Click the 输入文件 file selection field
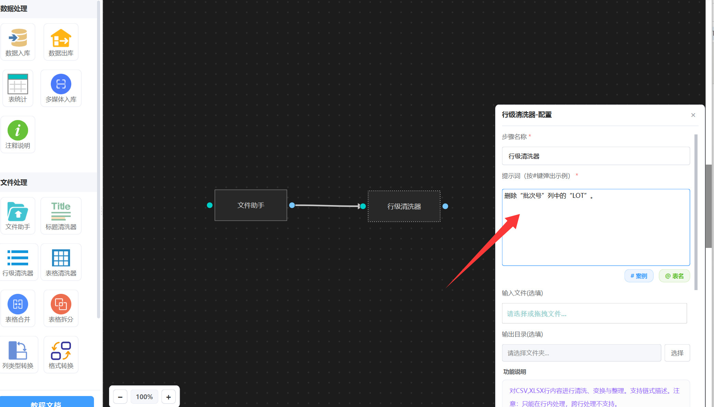The width and height of the screenshot is (714, 407). click(594, 313)
